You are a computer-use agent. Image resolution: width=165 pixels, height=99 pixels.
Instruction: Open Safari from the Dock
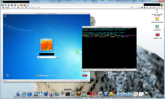(x=24, y=94)
